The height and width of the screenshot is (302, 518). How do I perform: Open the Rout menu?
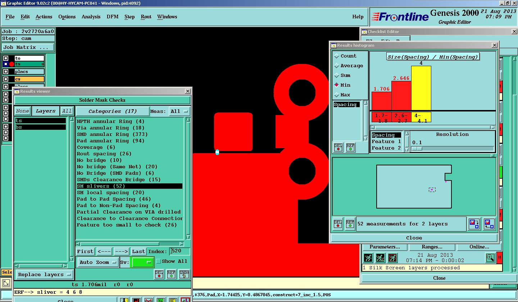(x=146, y=17)
